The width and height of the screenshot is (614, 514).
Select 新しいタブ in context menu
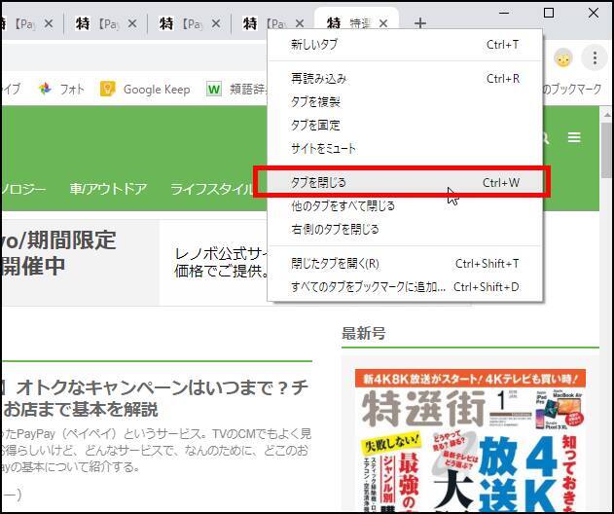coord(315,45)
